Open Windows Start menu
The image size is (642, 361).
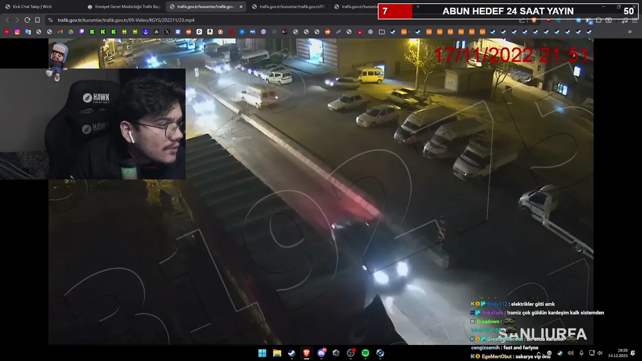pos(262,353)
